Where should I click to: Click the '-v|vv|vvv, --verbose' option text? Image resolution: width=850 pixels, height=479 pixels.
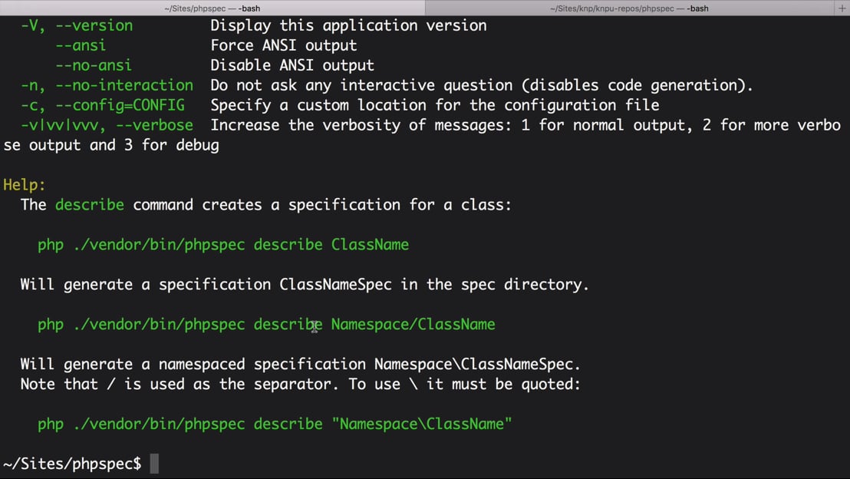coord(107,125)
